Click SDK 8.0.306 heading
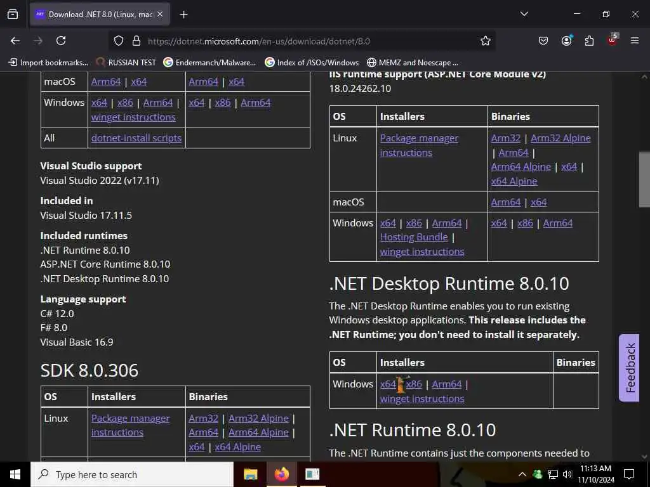The height and width of the screenshot is (487, 650). 89,370
